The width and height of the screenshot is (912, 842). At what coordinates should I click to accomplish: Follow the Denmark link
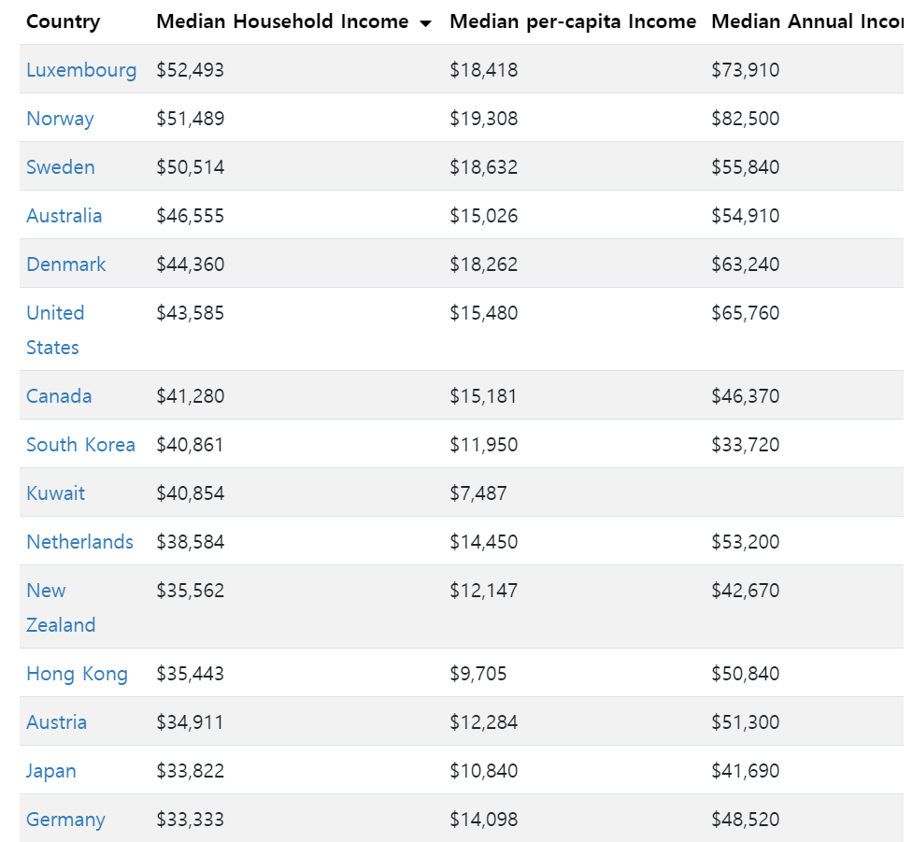(66, 264)
